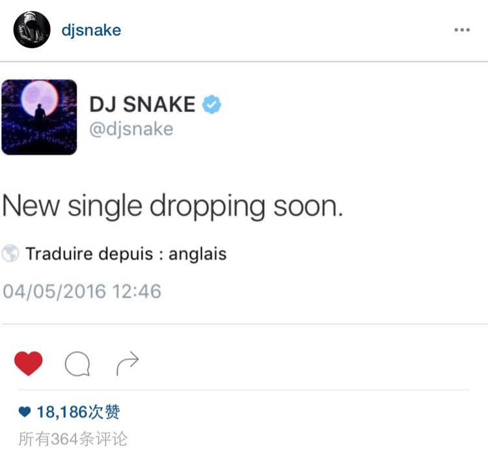Viewport: 488px width, 450px height.
Task: Tap the comment speech bubble icon
Action: pyautogui.click(x=77, y=363)
